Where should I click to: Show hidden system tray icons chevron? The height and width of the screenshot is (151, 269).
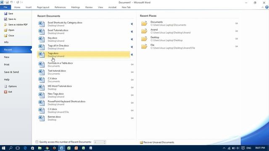coord(224,148)
